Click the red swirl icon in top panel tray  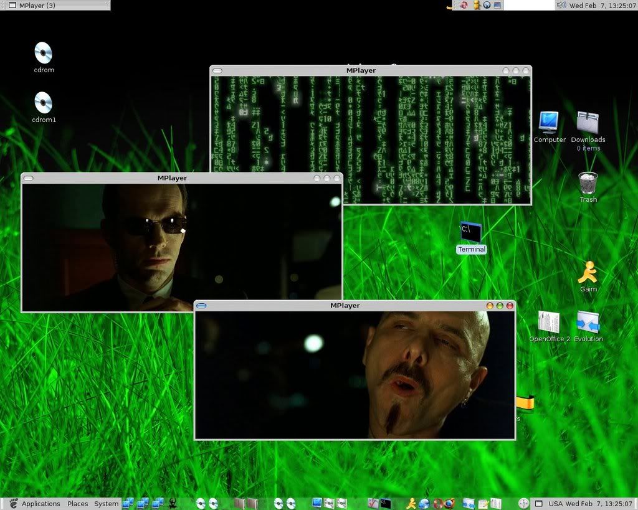[x=464, y=5]
